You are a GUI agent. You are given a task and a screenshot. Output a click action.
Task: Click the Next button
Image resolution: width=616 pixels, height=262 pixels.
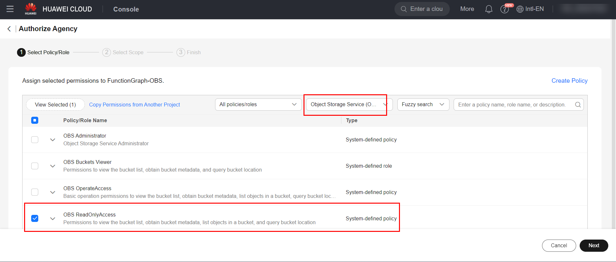click(x=593, y=245)
